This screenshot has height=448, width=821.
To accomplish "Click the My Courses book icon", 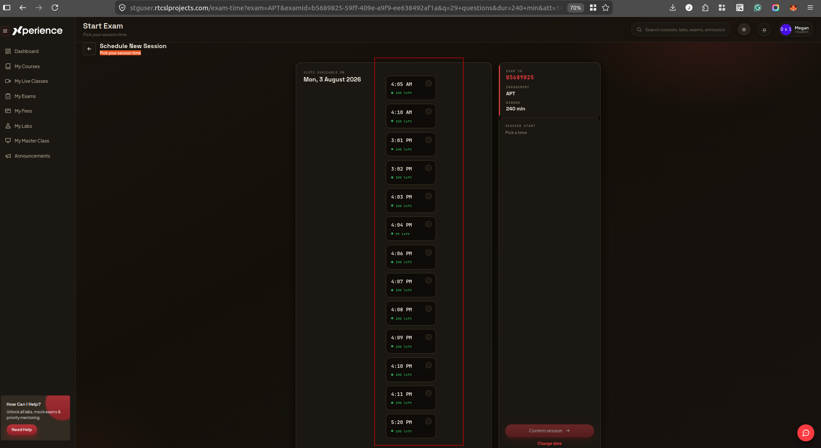I will (8, 66).
